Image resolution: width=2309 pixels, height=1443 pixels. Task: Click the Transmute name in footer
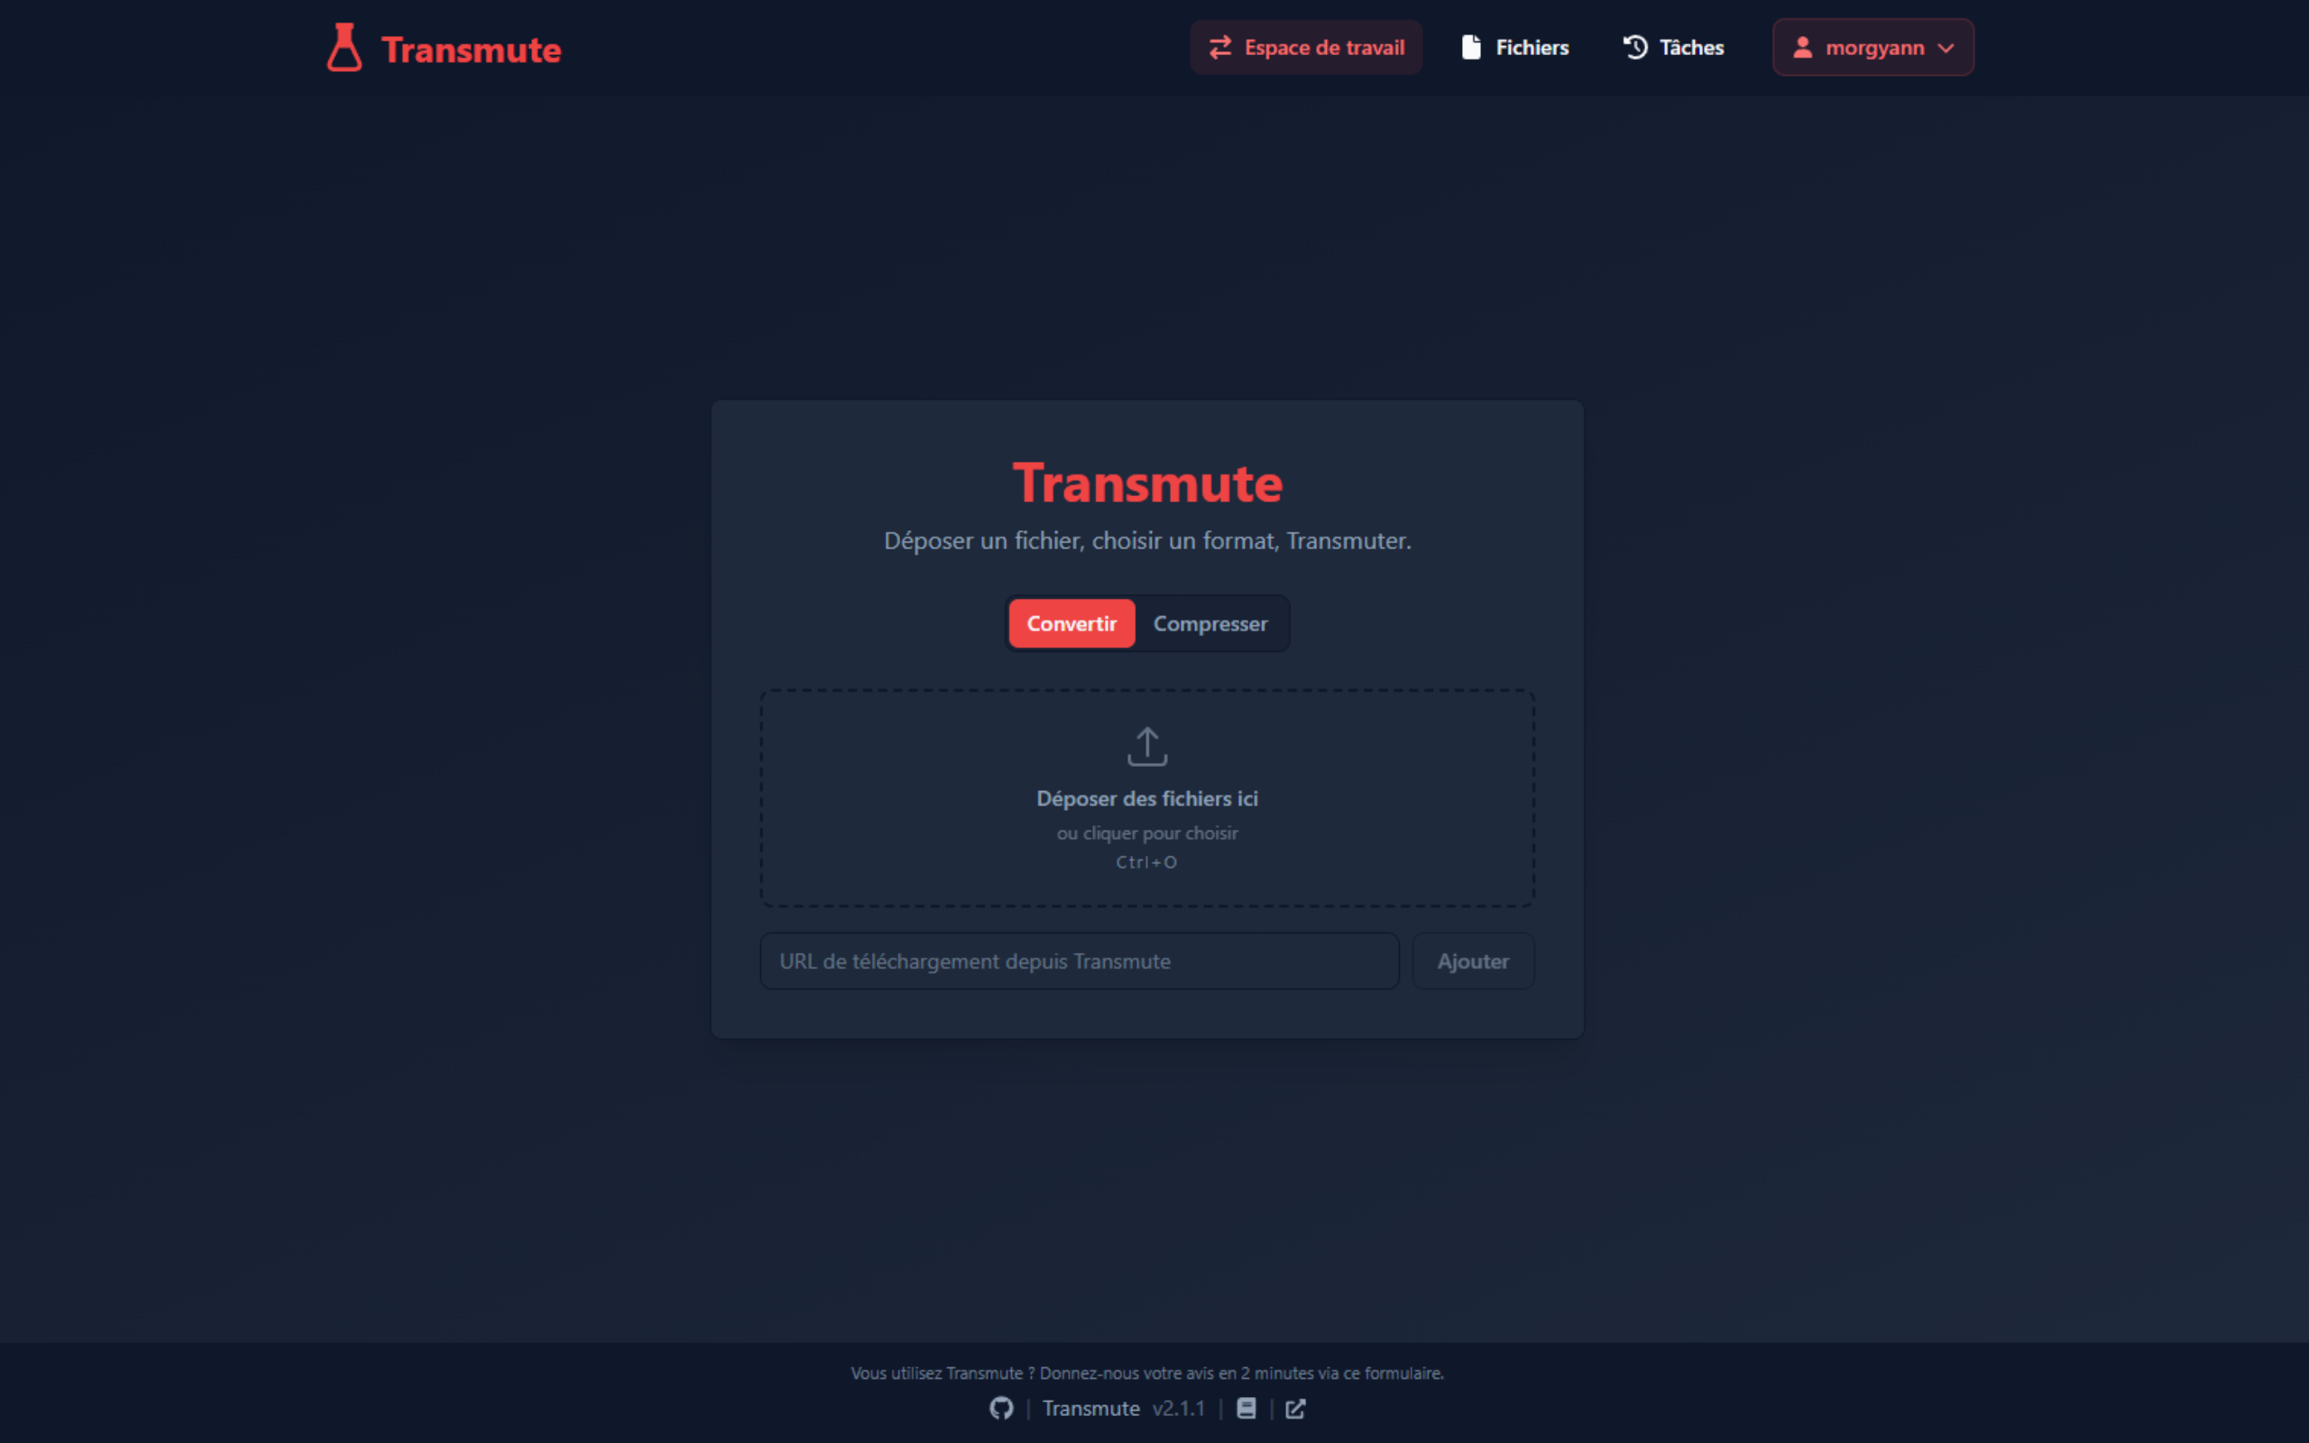coord(1090,1409)
